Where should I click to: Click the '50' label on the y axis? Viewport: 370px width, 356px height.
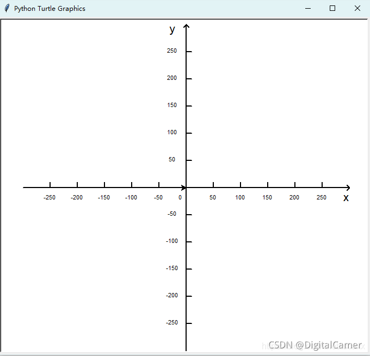tap(172, 159)
